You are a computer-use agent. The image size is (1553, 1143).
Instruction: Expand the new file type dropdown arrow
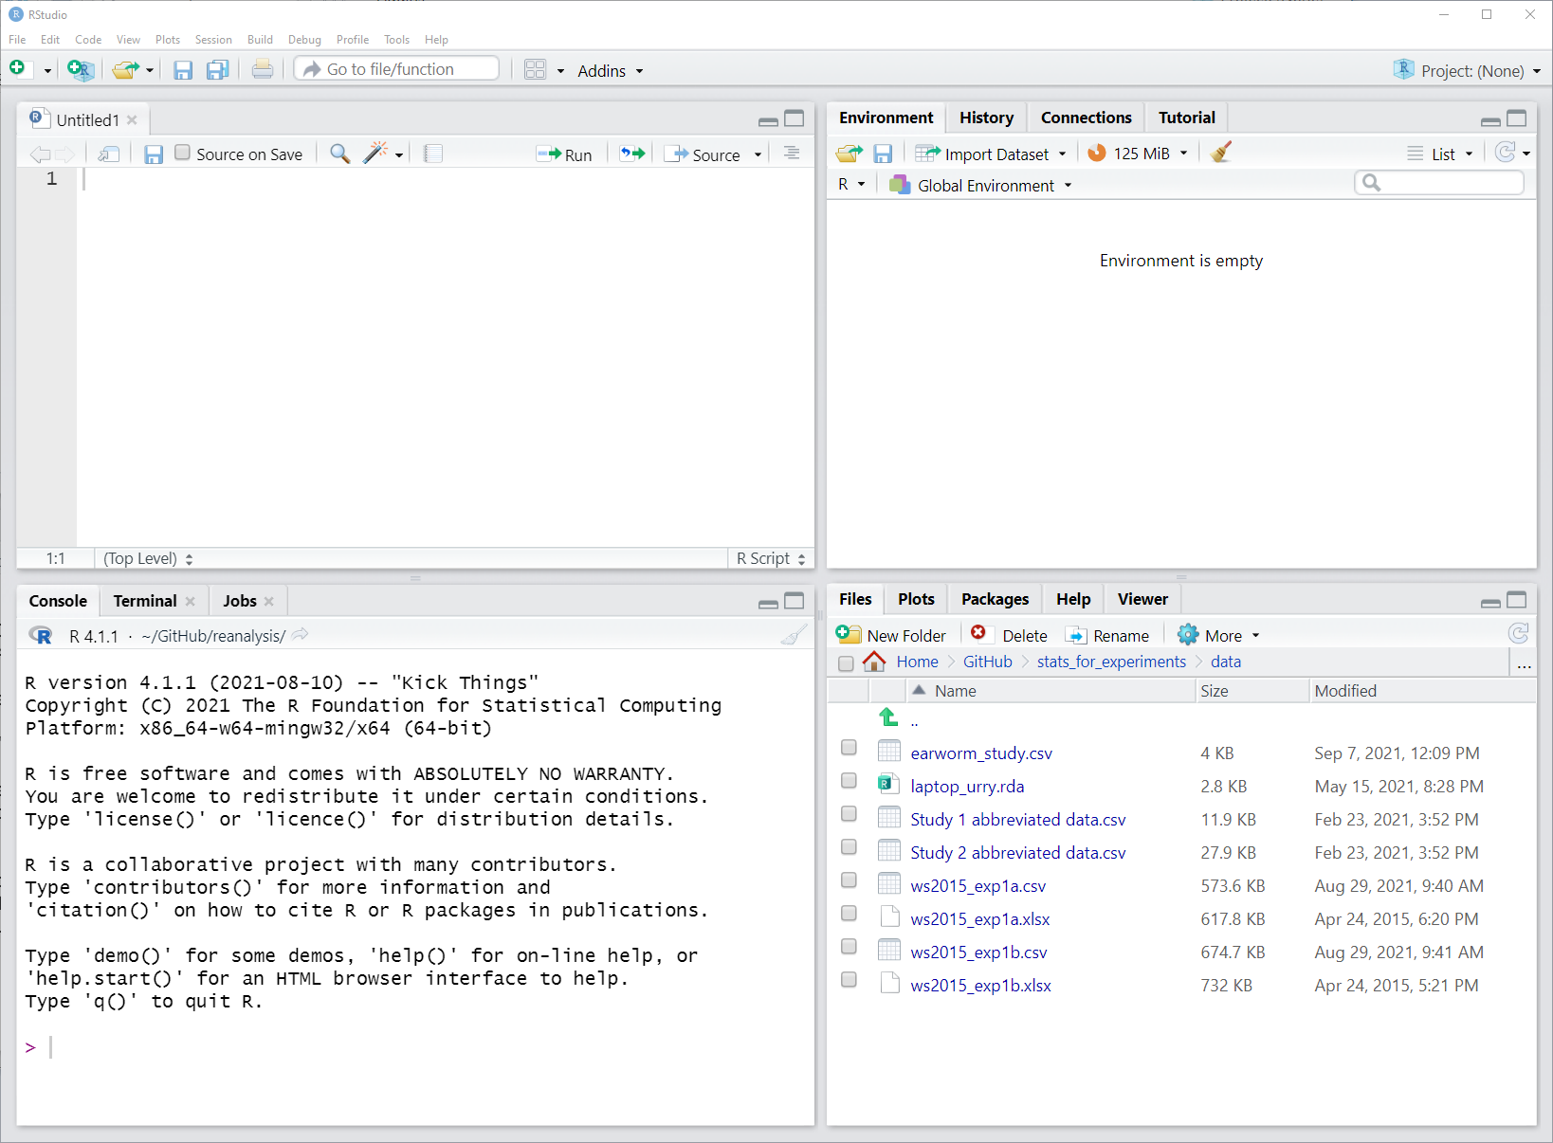coord(47,71)
